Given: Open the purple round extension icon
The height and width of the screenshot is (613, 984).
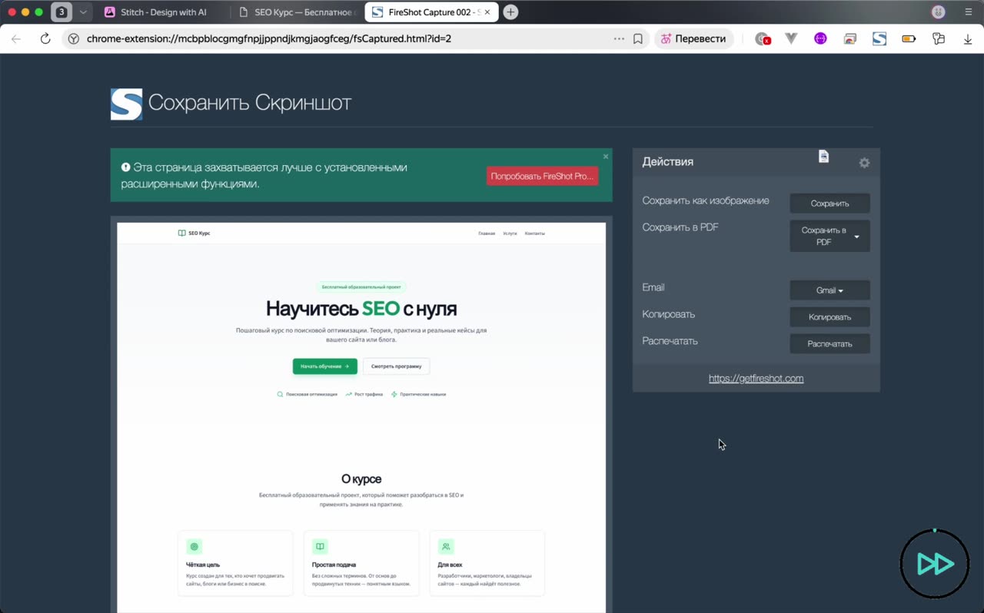Looking at the screenshot, I should point(820,38).
